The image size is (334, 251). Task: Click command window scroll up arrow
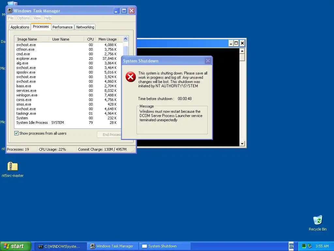[x=242, y=51]
